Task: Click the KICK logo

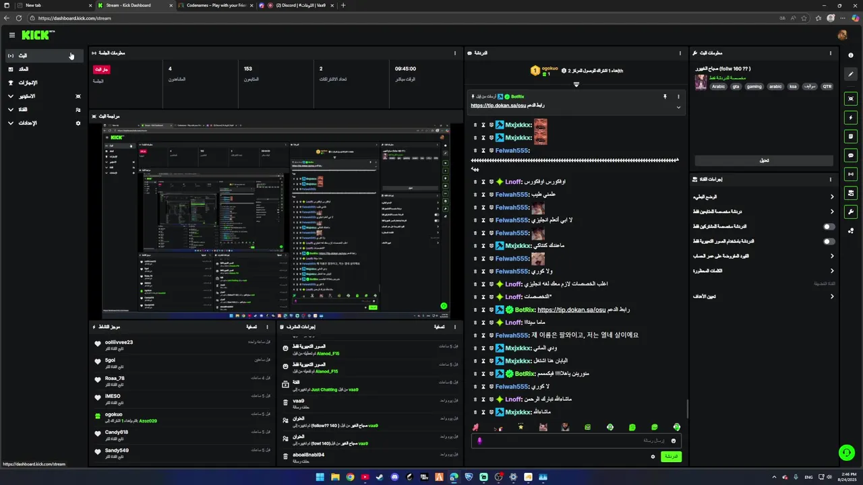Action: point(38,35)
